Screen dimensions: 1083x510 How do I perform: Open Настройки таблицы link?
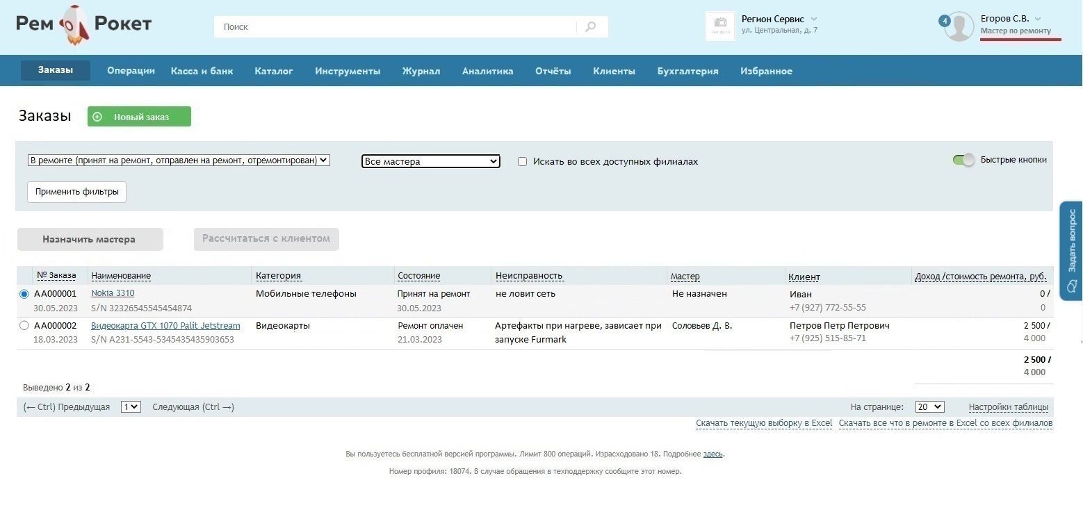tap(1009, 407)
